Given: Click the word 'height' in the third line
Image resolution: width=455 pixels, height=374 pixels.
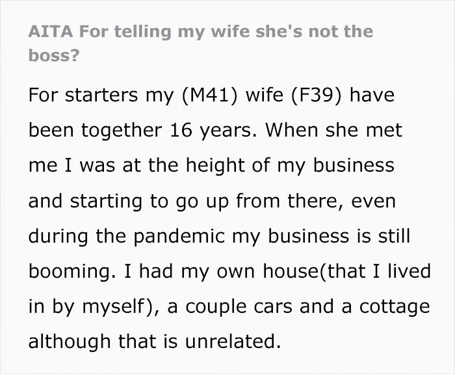Looking at the screenshot, I should coord(215,165).
